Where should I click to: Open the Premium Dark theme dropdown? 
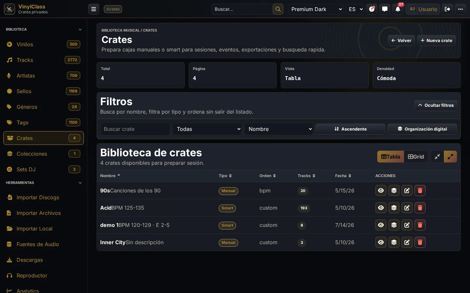[x=316, y=9]
